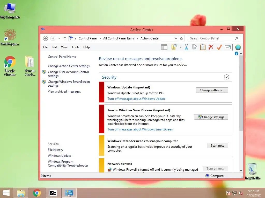Open the Venom Crack folder on desktop

click(x=30, y=66)
